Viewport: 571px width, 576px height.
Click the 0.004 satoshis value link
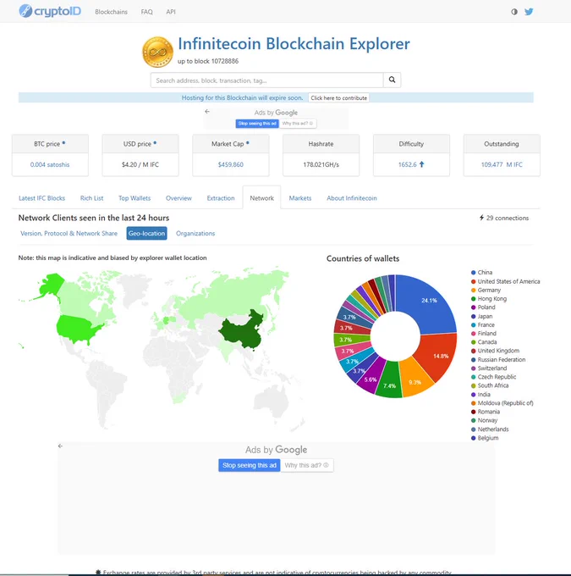point(50,164)
